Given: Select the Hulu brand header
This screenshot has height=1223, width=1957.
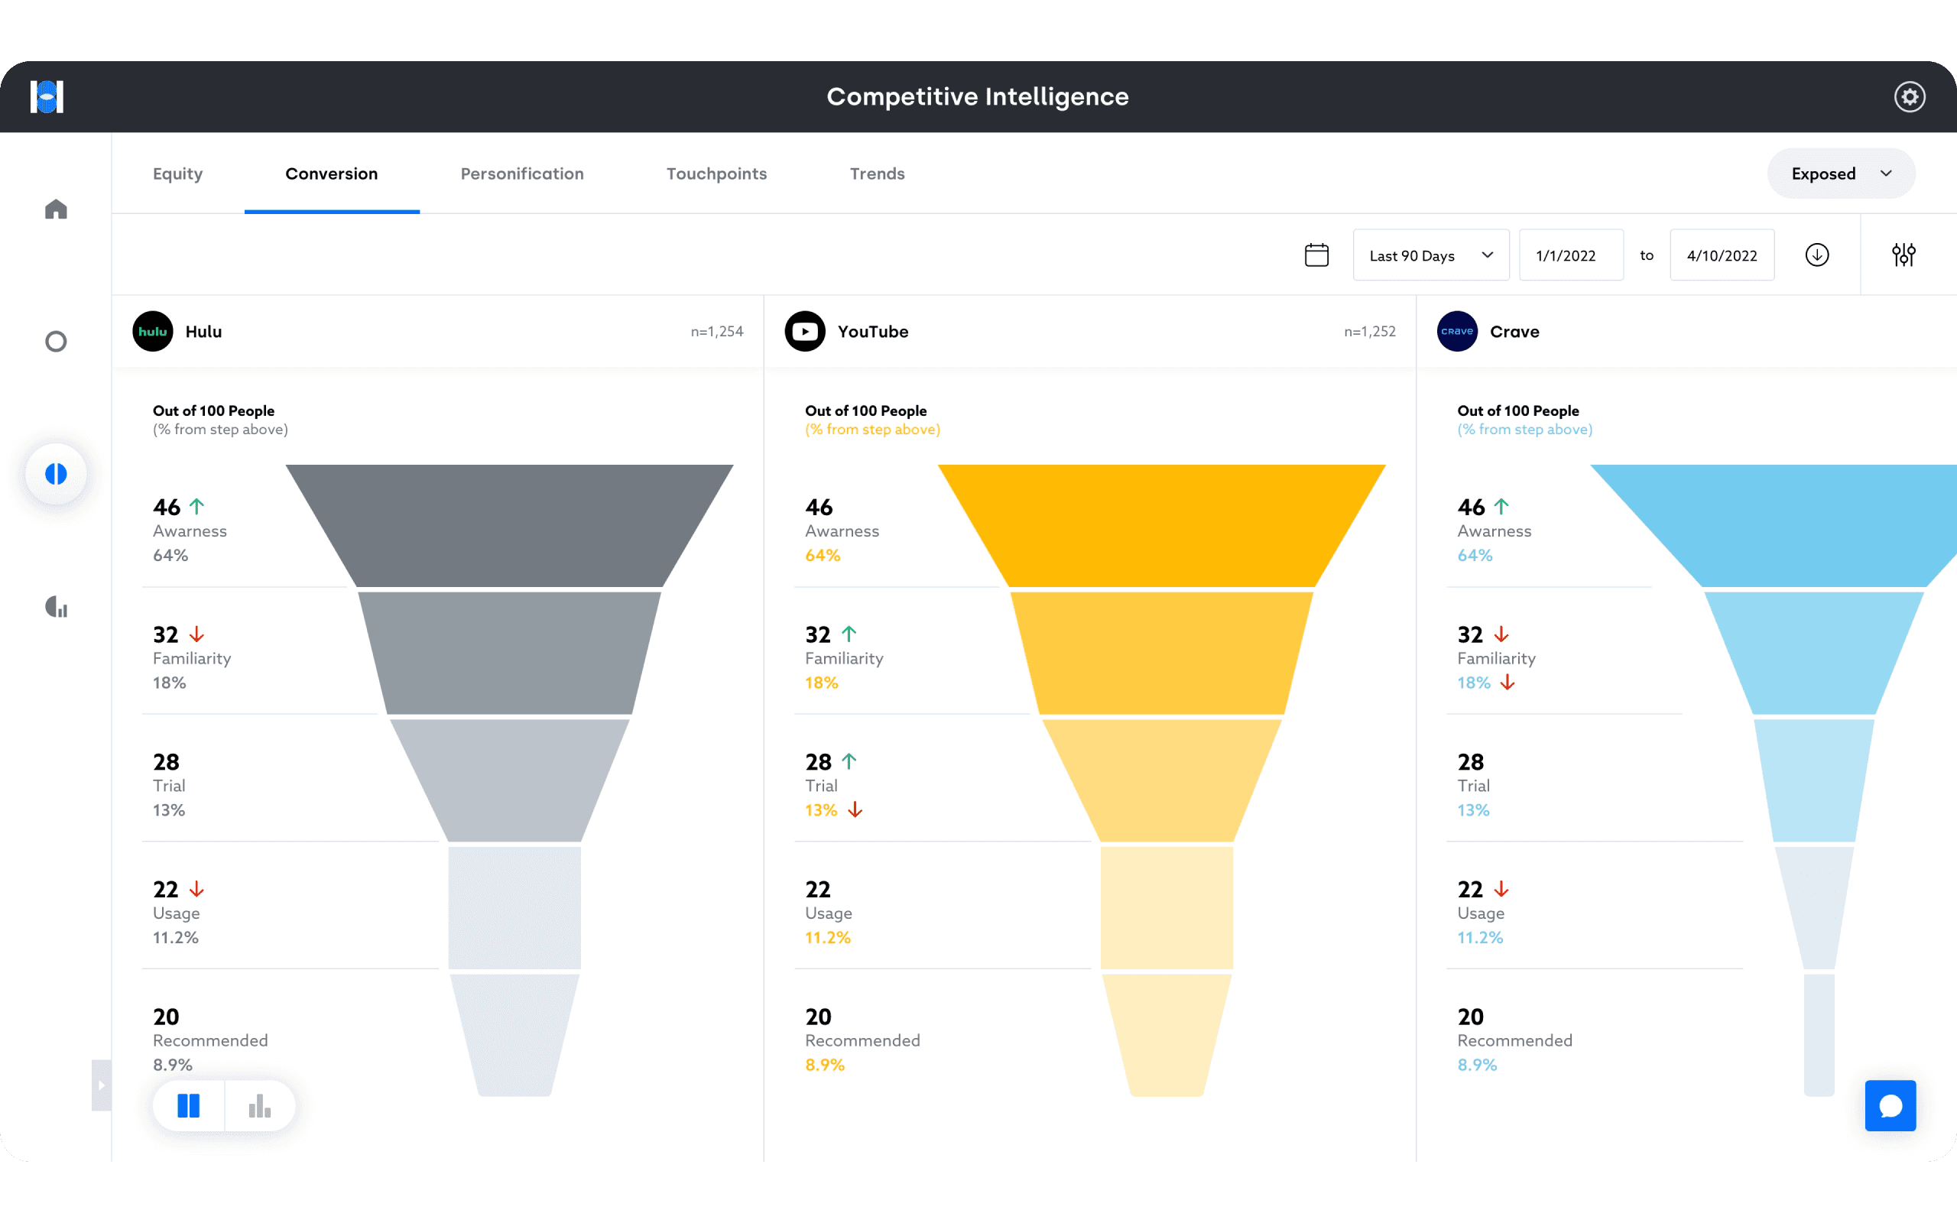Looking at the screenshot, I should pyautogui.click(x=202, y=332).
